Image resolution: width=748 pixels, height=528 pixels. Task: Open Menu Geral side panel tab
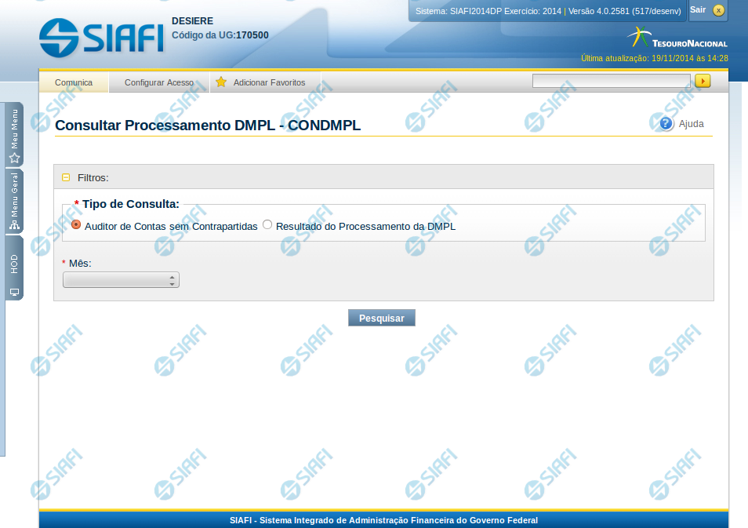(x=14, y=202)
